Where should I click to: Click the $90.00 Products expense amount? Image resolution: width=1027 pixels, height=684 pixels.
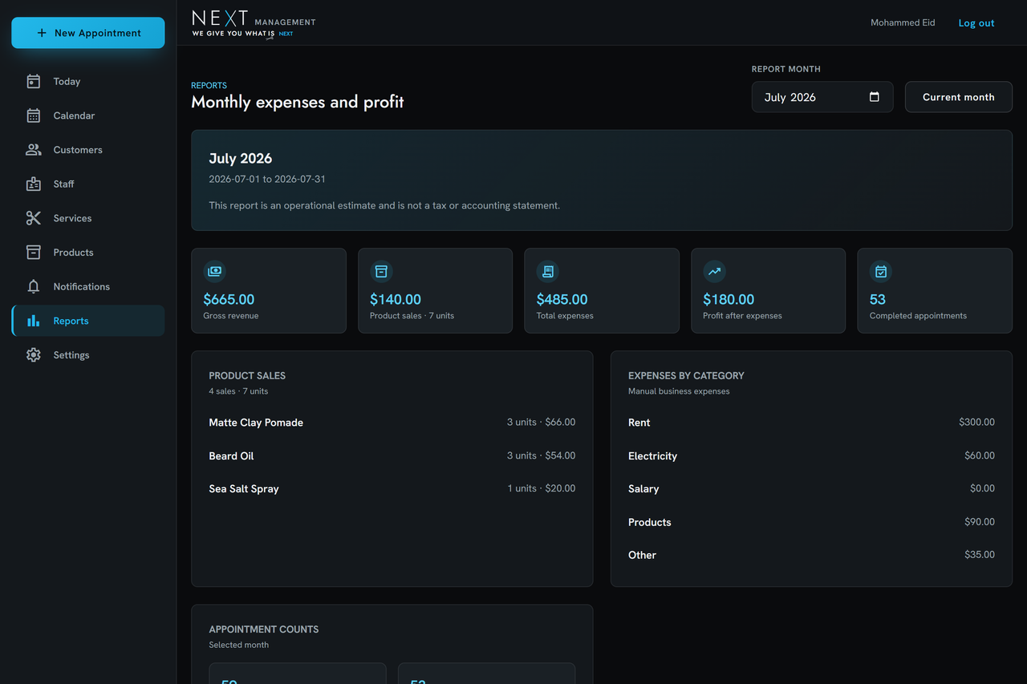980,521
